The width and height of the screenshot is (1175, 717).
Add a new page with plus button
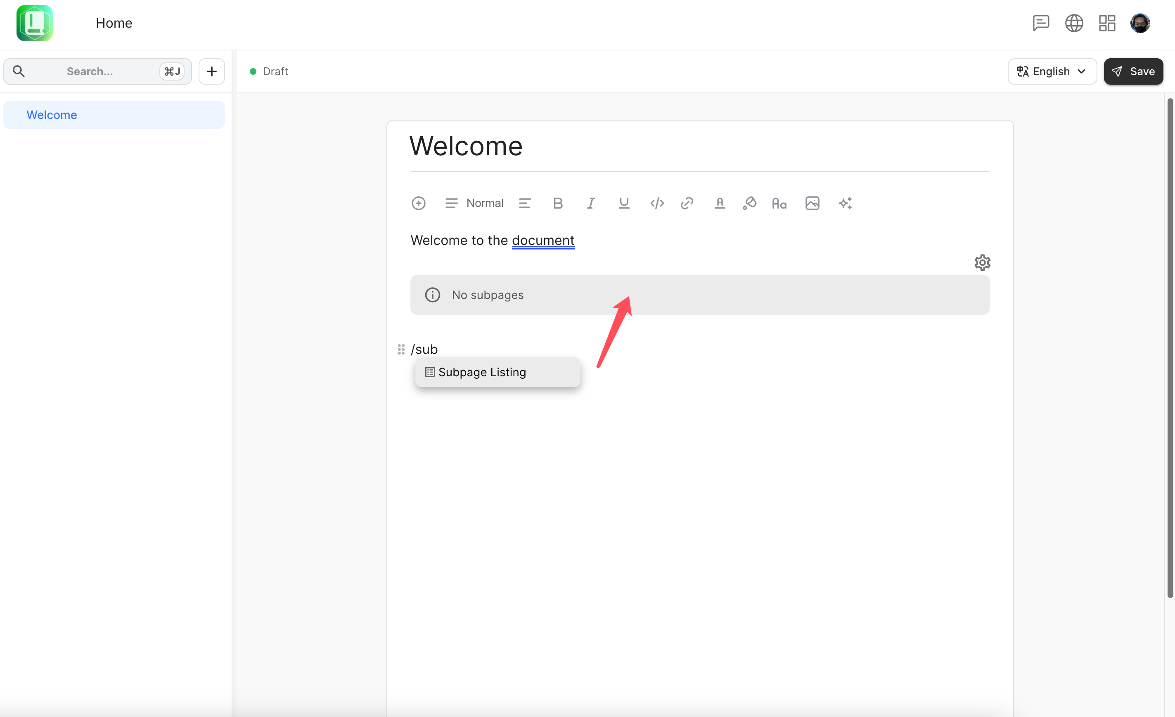212,71
